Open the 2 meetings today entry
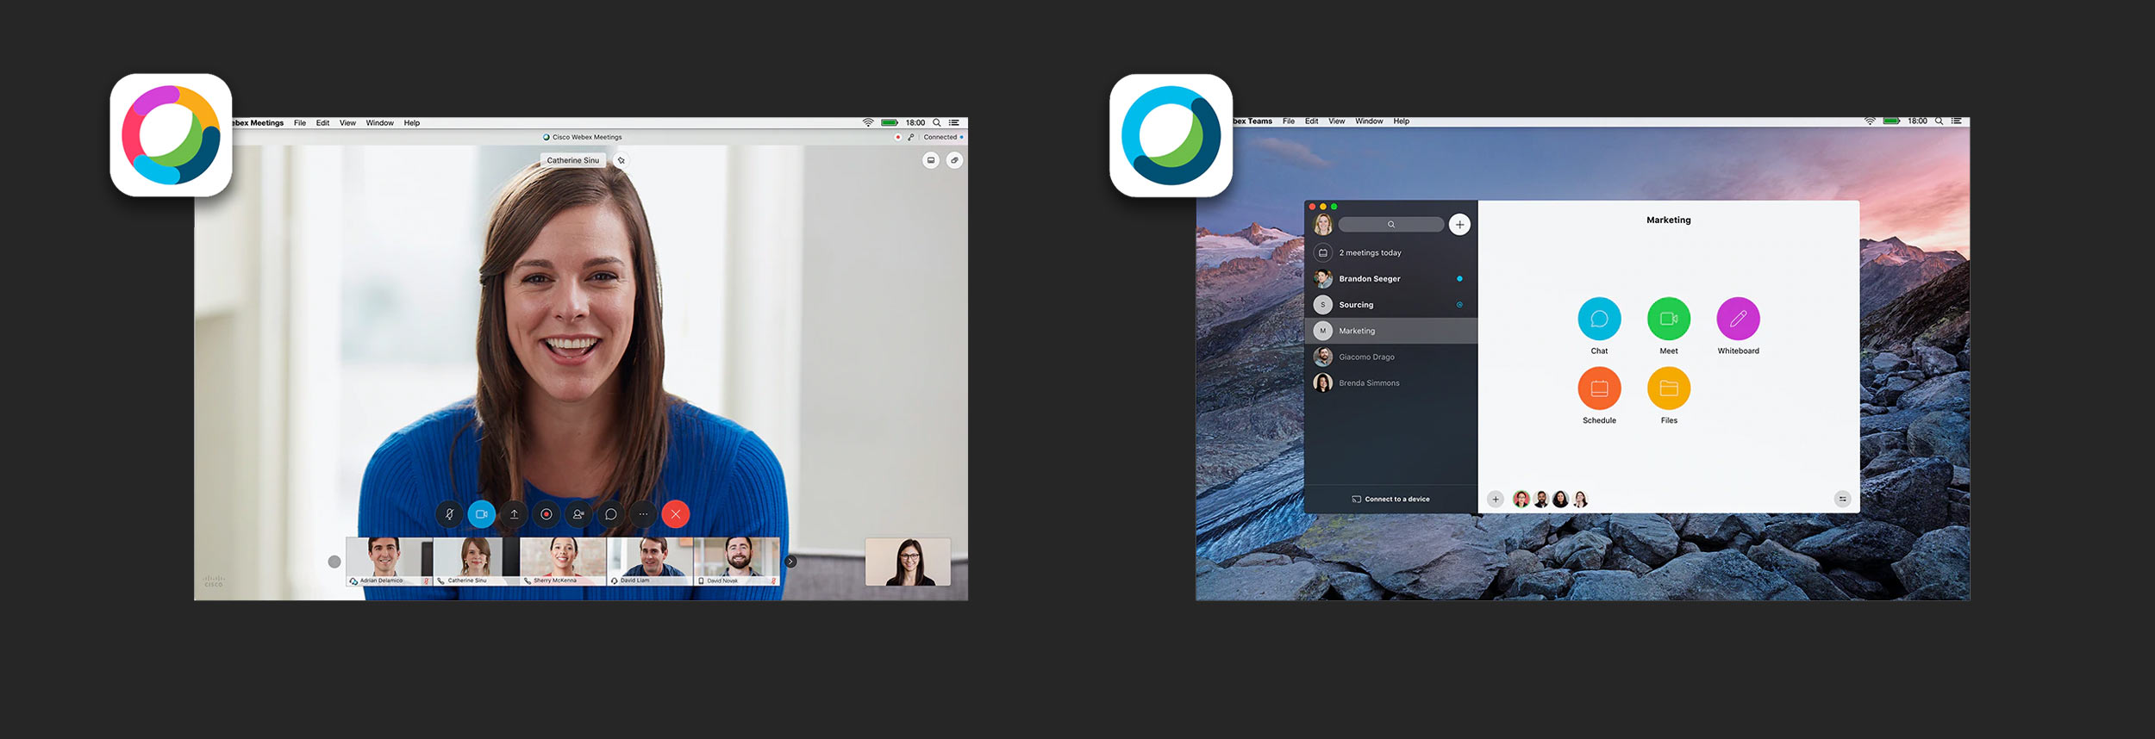Viewport: 2155px width, 739px height. coord(1391,253)
